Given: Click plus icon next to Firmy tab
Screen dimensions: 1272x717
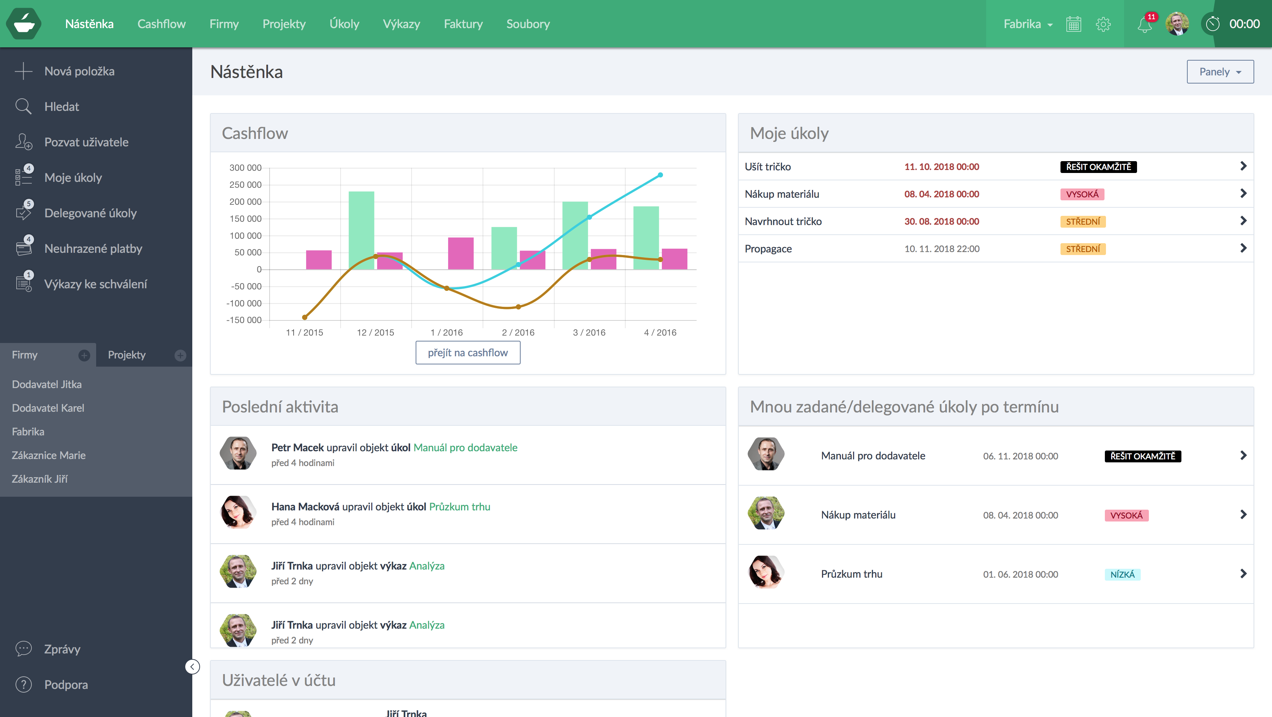Looking at the screenshot, I should pyautogui.click(x=84, y=355).
